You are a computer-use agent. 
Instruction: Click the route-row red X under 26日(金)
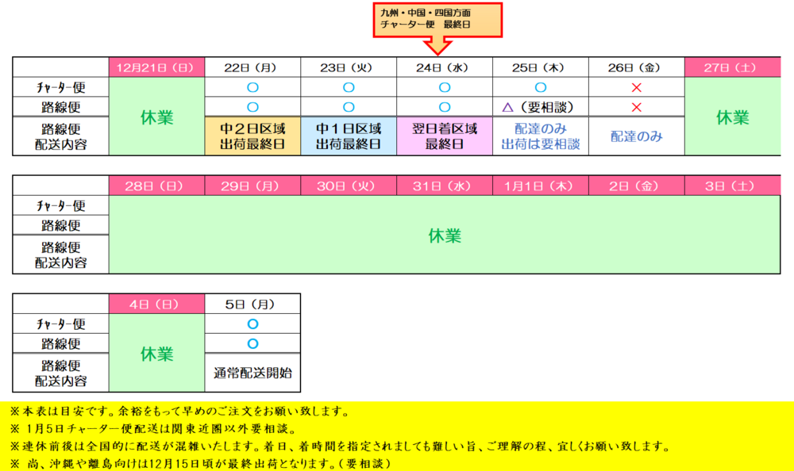[636, 107]
